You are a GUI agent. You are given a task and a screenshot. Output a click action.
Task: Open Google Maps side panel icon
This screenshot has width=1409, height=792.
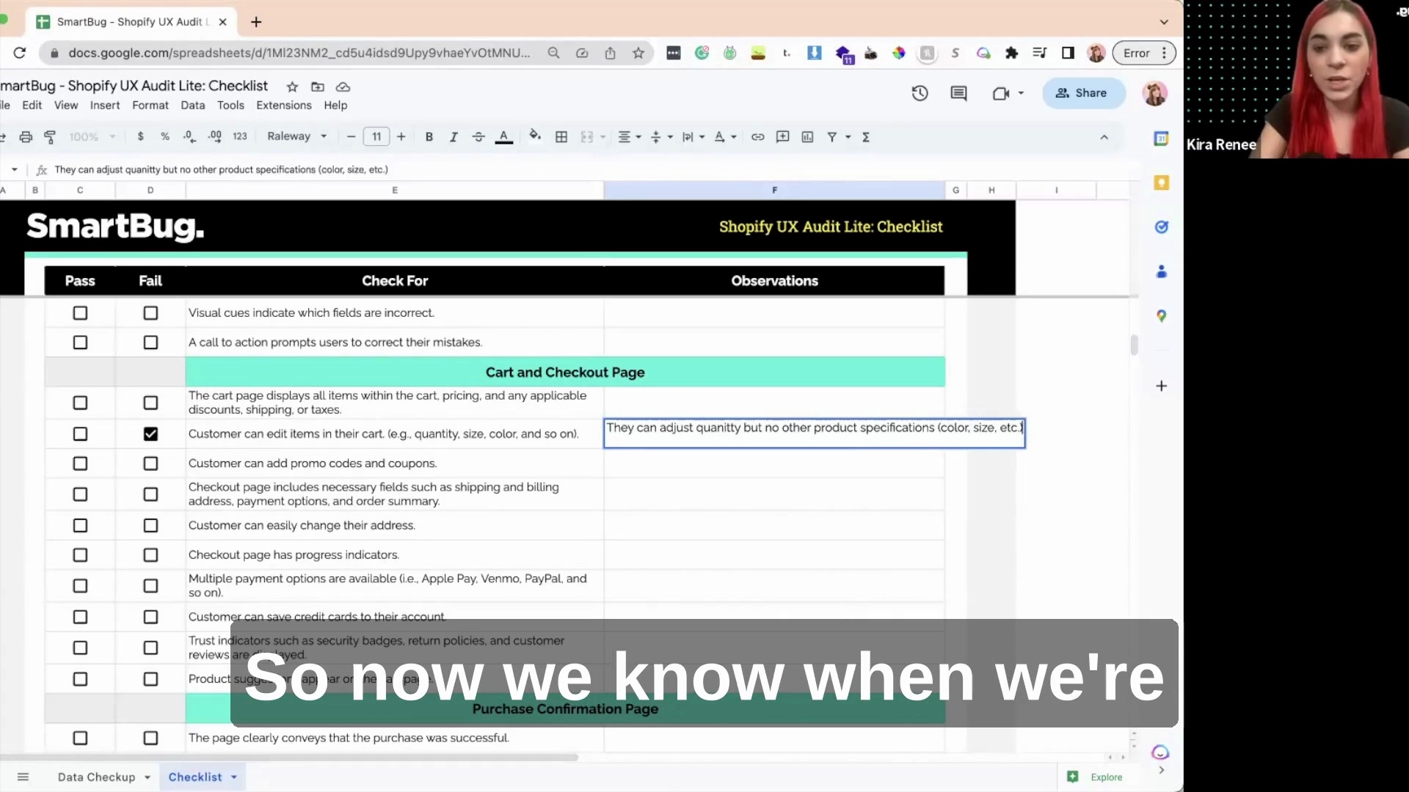(x=1161, y=316)
